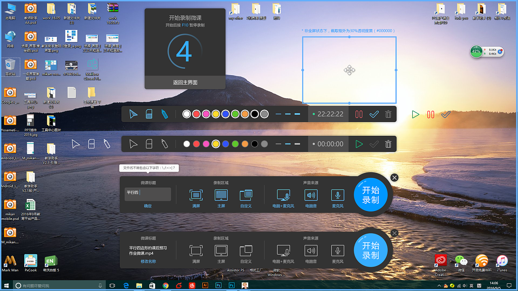Click 返回主界面 in the countdown panel
The height and width of the screenshot is (291, 518).
pos(185,82)
